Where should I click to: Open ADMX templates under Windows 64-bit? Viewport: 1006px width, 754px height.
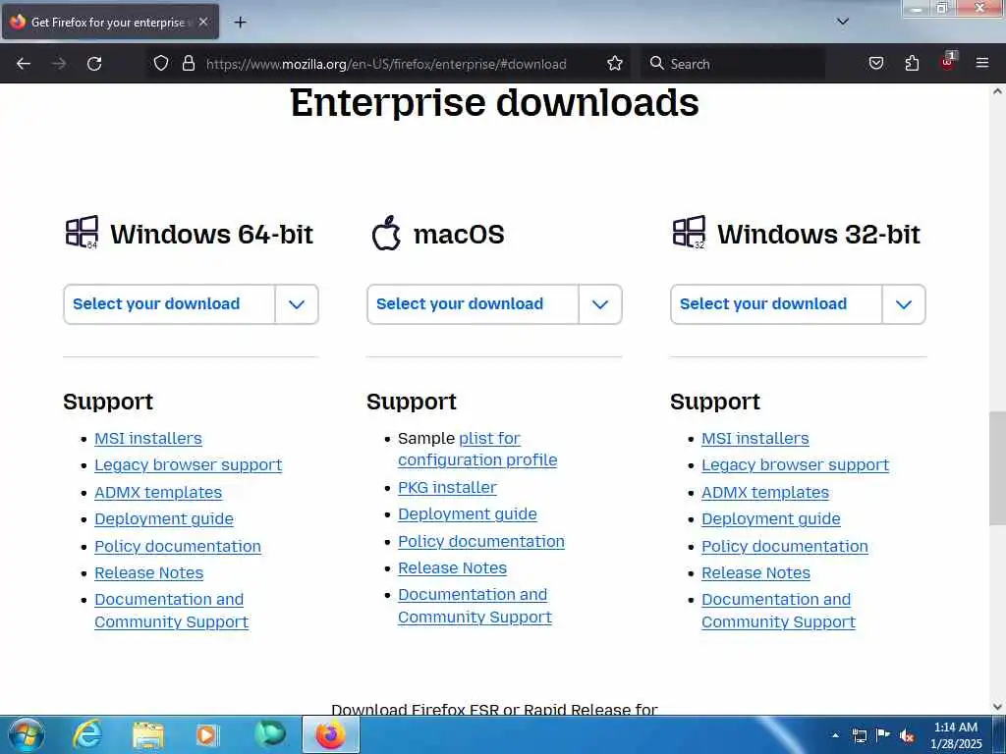[x=158, y=493]
